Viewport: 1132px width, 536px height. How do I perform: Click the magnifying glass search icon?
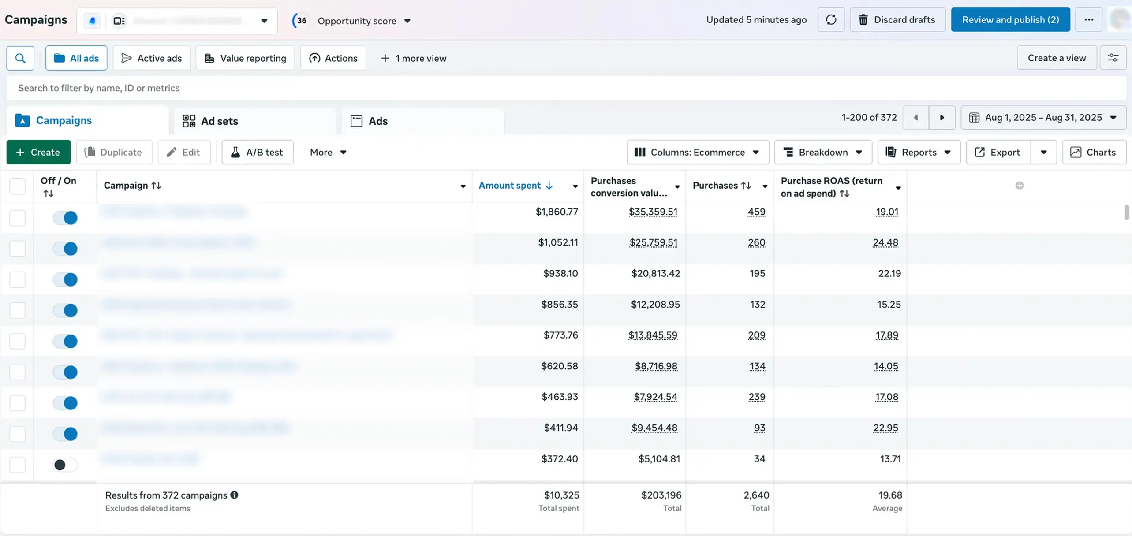point(20,58)
